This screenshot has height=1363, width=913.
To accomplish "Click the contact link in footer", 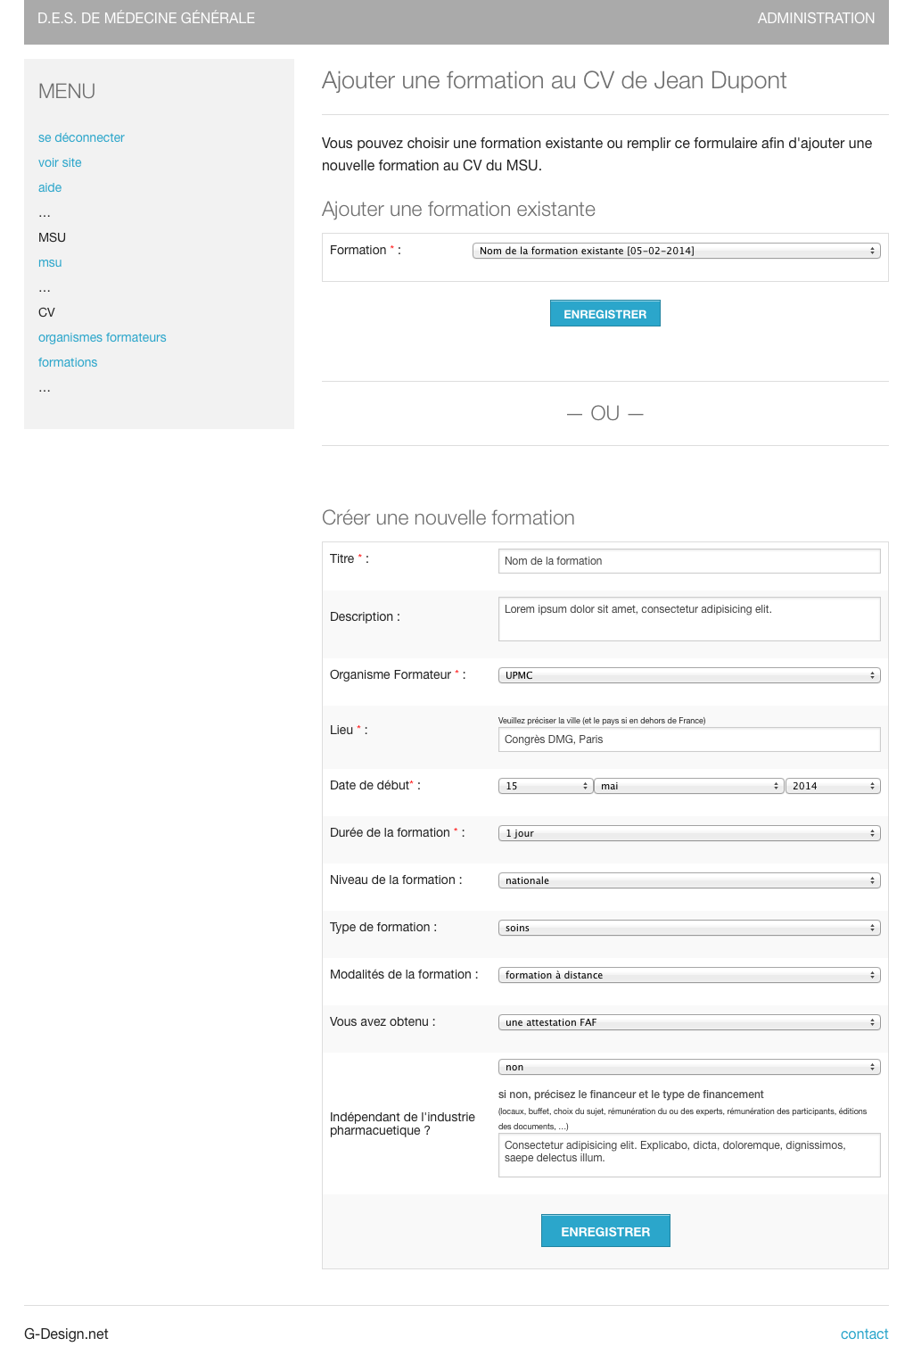I will click(x=864, y=1334).
